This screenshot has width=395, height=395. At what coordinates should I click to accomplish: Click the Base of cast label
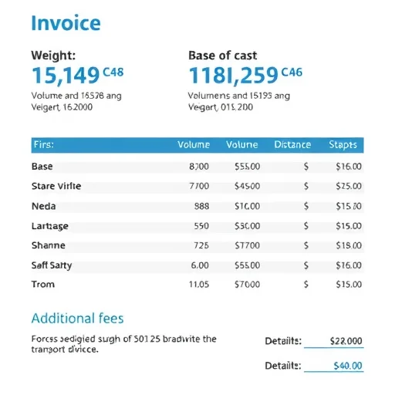(x=223, y=56)
